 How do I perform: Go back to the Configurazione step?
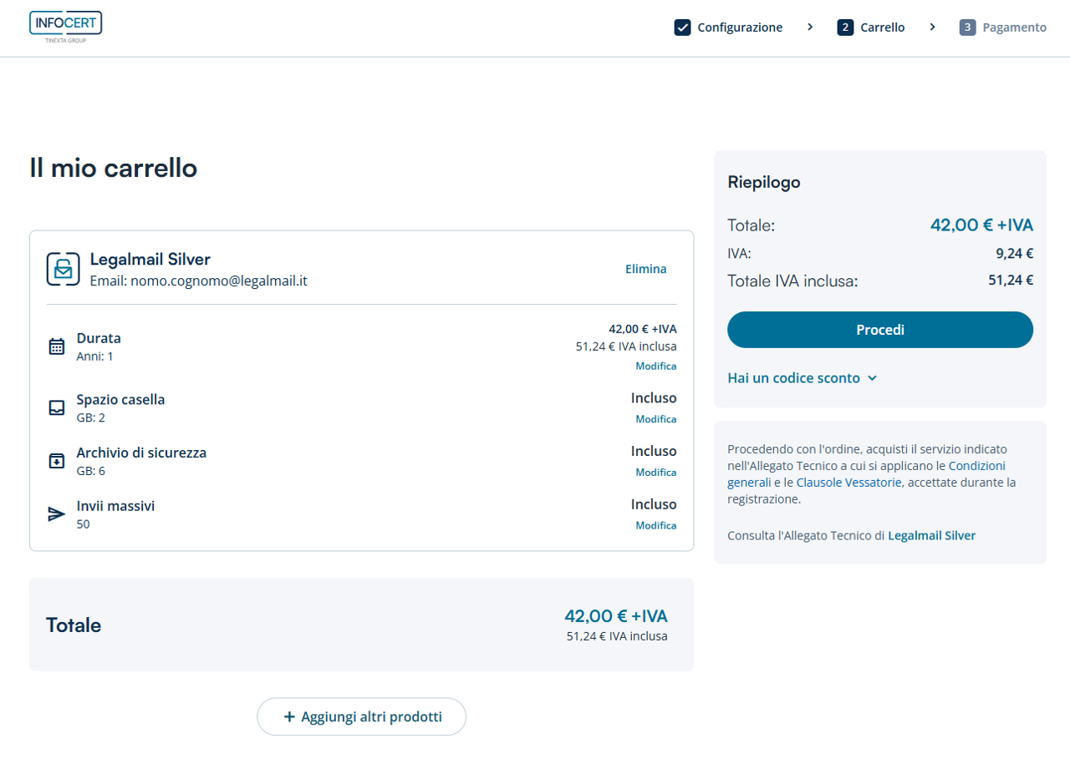point(739,28)
